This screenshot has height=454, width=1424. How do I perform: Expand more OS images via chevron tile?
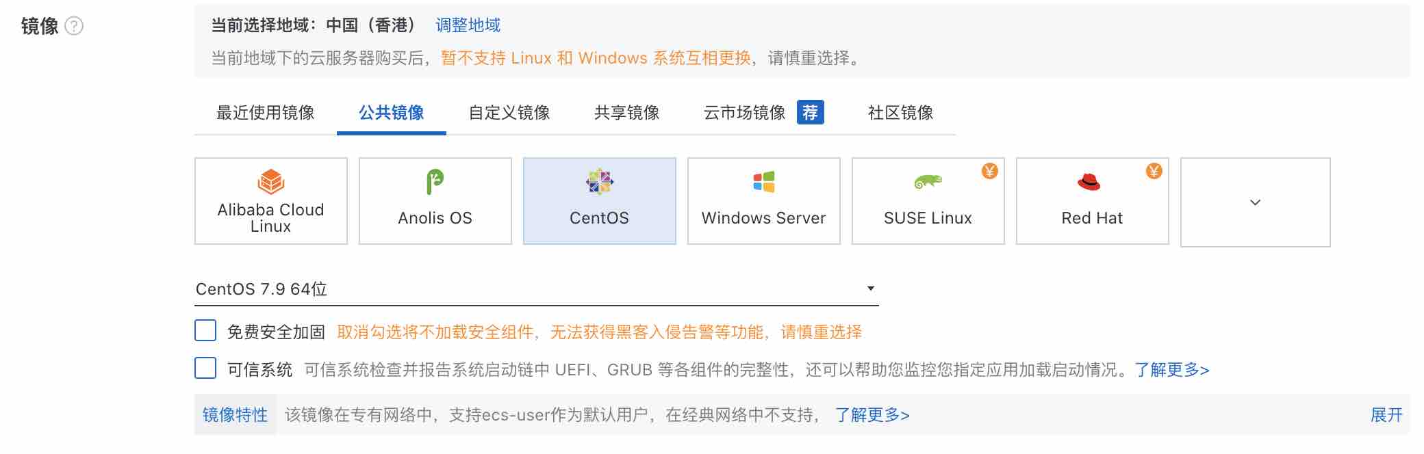coord(1256,202)
